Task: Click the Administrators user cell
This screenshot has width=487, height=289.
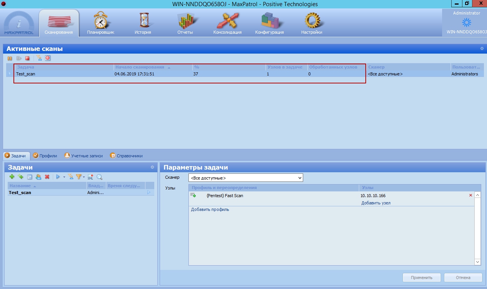Action: (x=465, y=74)
